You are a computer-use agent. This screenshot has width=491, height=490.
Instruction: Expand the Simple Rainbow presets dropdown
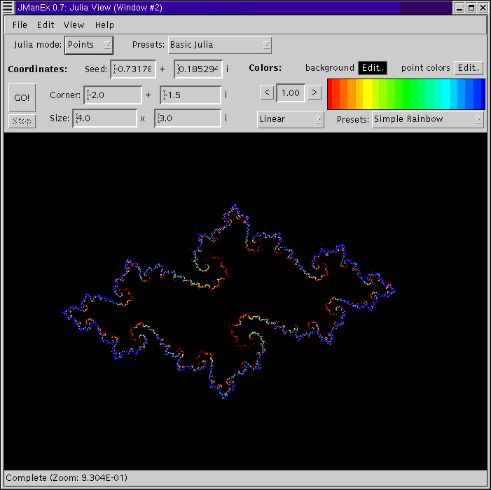pyautogui.click(x=428, y=119)
